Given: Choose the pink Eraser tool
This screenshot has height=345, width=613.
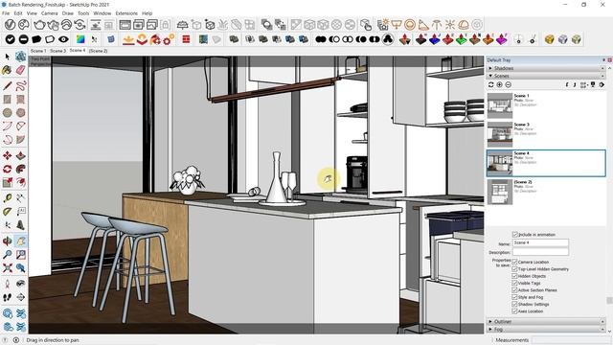Looking at the screenshot, I should [x=21, y=70].
